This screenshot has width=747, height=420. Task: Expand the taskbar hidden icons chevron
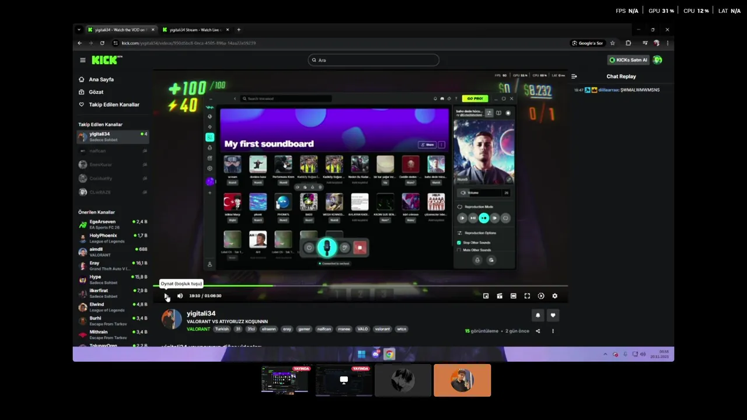tap(605, 354)
